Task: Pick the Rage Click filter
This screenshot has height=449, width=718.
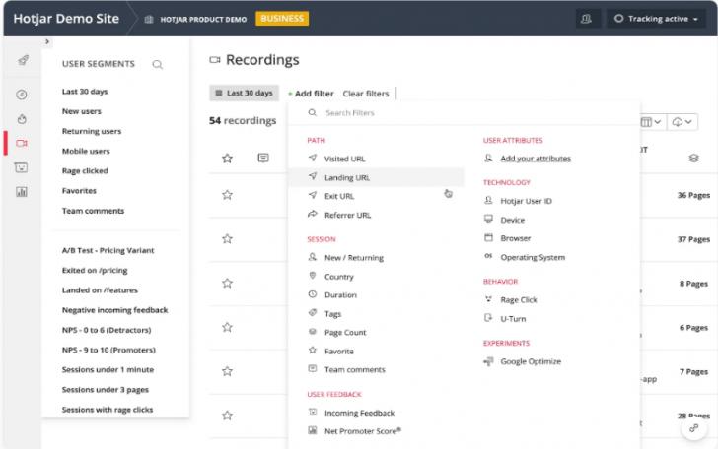Action: click(519, 300)
